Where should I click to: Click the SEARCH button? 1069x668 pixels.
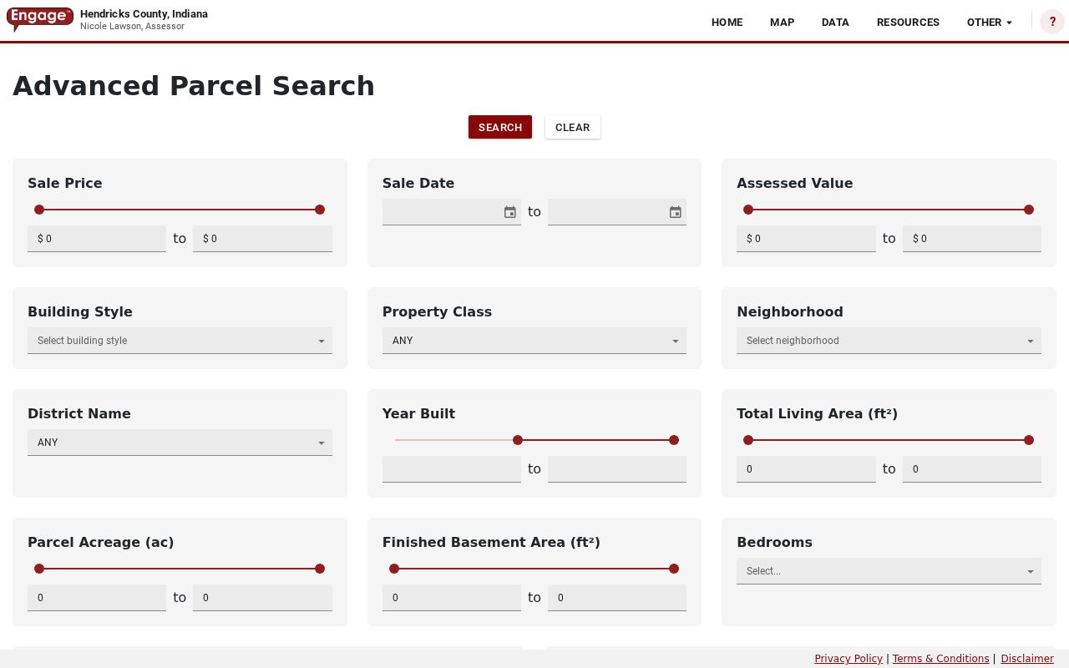pos(500,127)
